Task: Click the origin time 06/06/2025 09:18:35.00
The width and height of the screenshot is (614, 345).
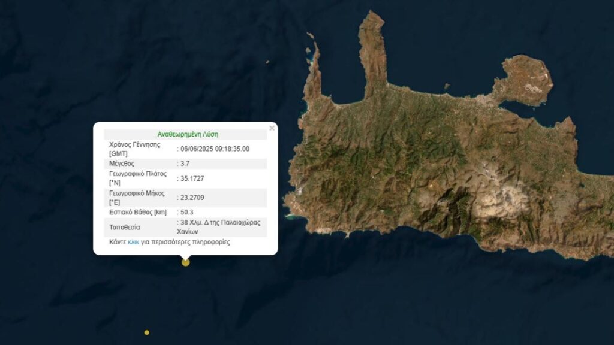Action: click(215, 149)
